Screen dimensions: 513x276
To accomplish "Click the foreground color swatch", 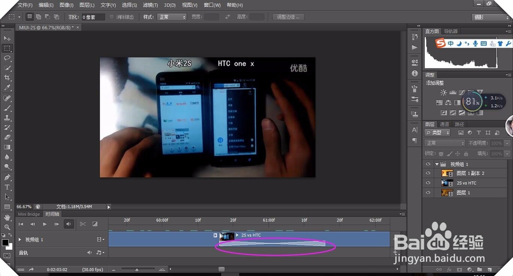I will pos(5,242).
